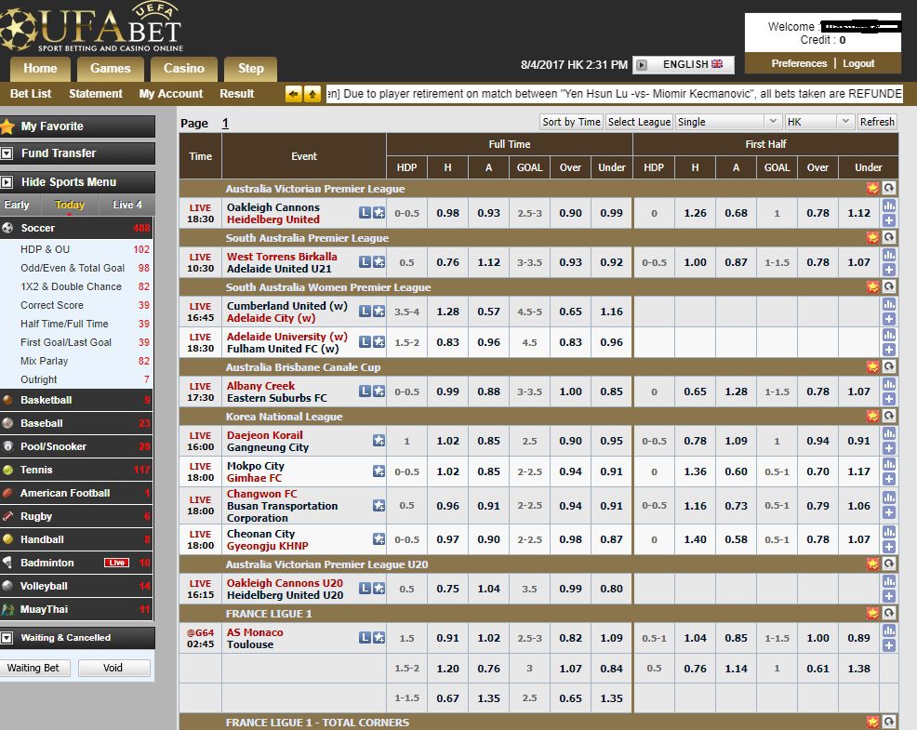This screenshot has width=917, height=730.
Task: Toggle favorite star for Daejeon Korail match
Action: click(379, 441)
